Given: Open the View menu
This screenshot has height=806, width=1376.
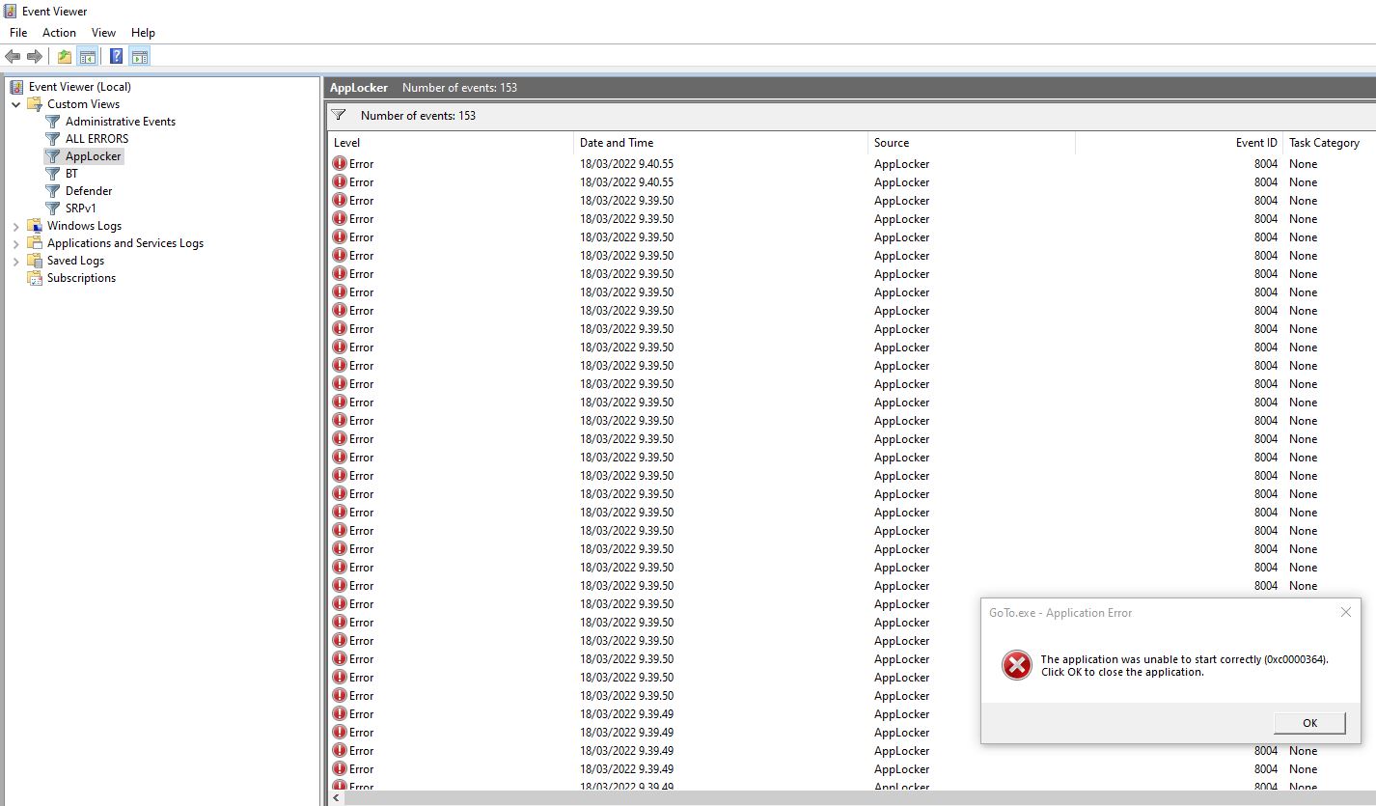Looking at the screenshot, I should point(103,33).
